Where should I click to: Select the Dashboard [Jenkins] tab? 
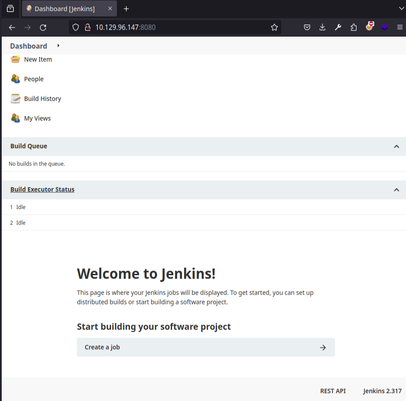65,9
